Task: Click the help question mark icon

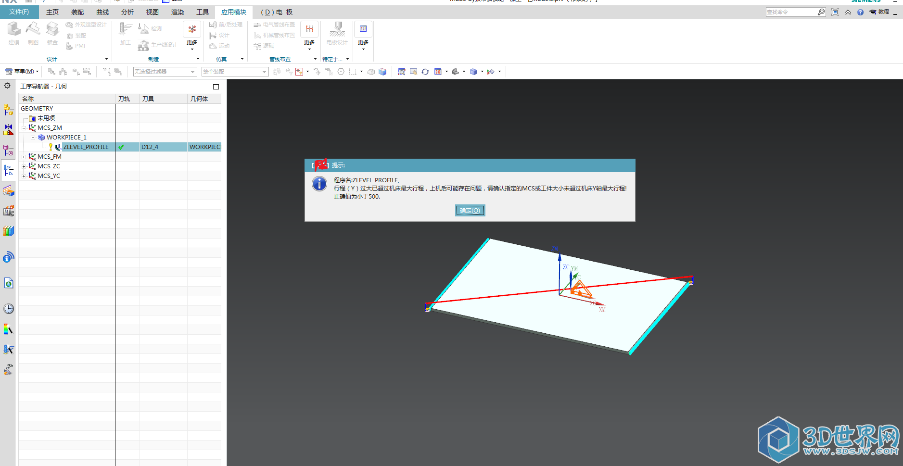Action: click(860, 12)
